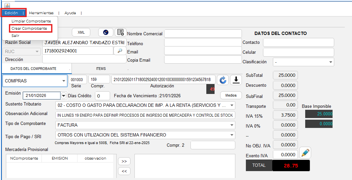Open the Herramientas menu
The height and width of the screenshot is (180, 352).
[41, 13]
